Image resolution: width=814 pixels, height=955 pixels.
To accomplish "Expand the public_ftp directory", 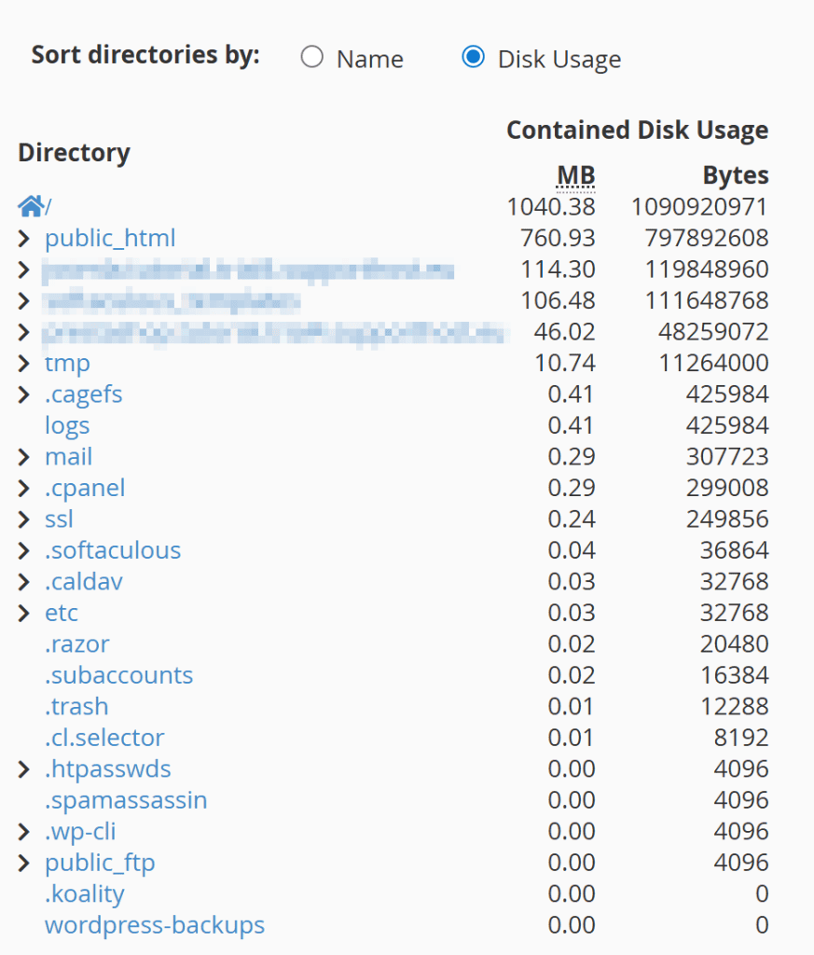I will tap(23, 863).
